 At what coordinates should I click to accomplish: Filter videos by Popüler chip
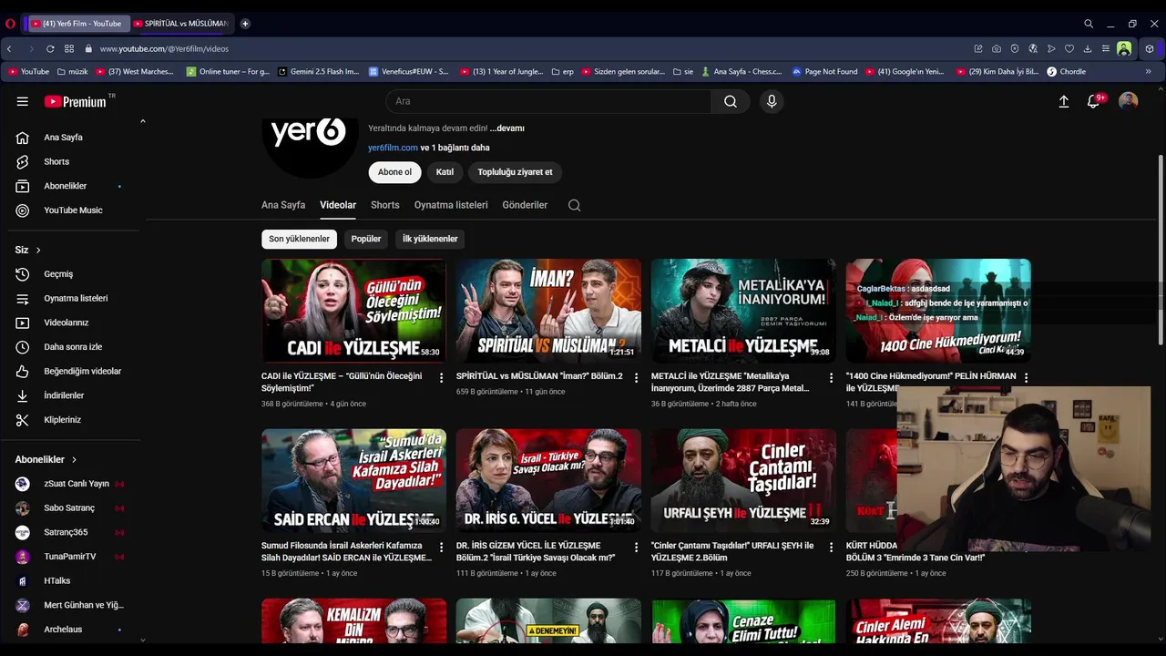[366, 239]
